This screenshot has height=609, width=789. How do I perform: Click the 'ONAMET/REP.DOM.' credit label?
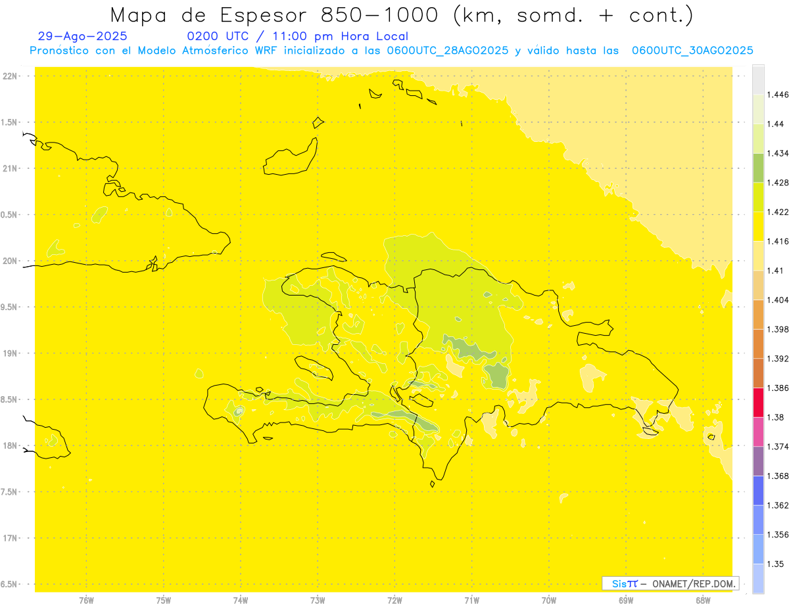click(694, 583)
